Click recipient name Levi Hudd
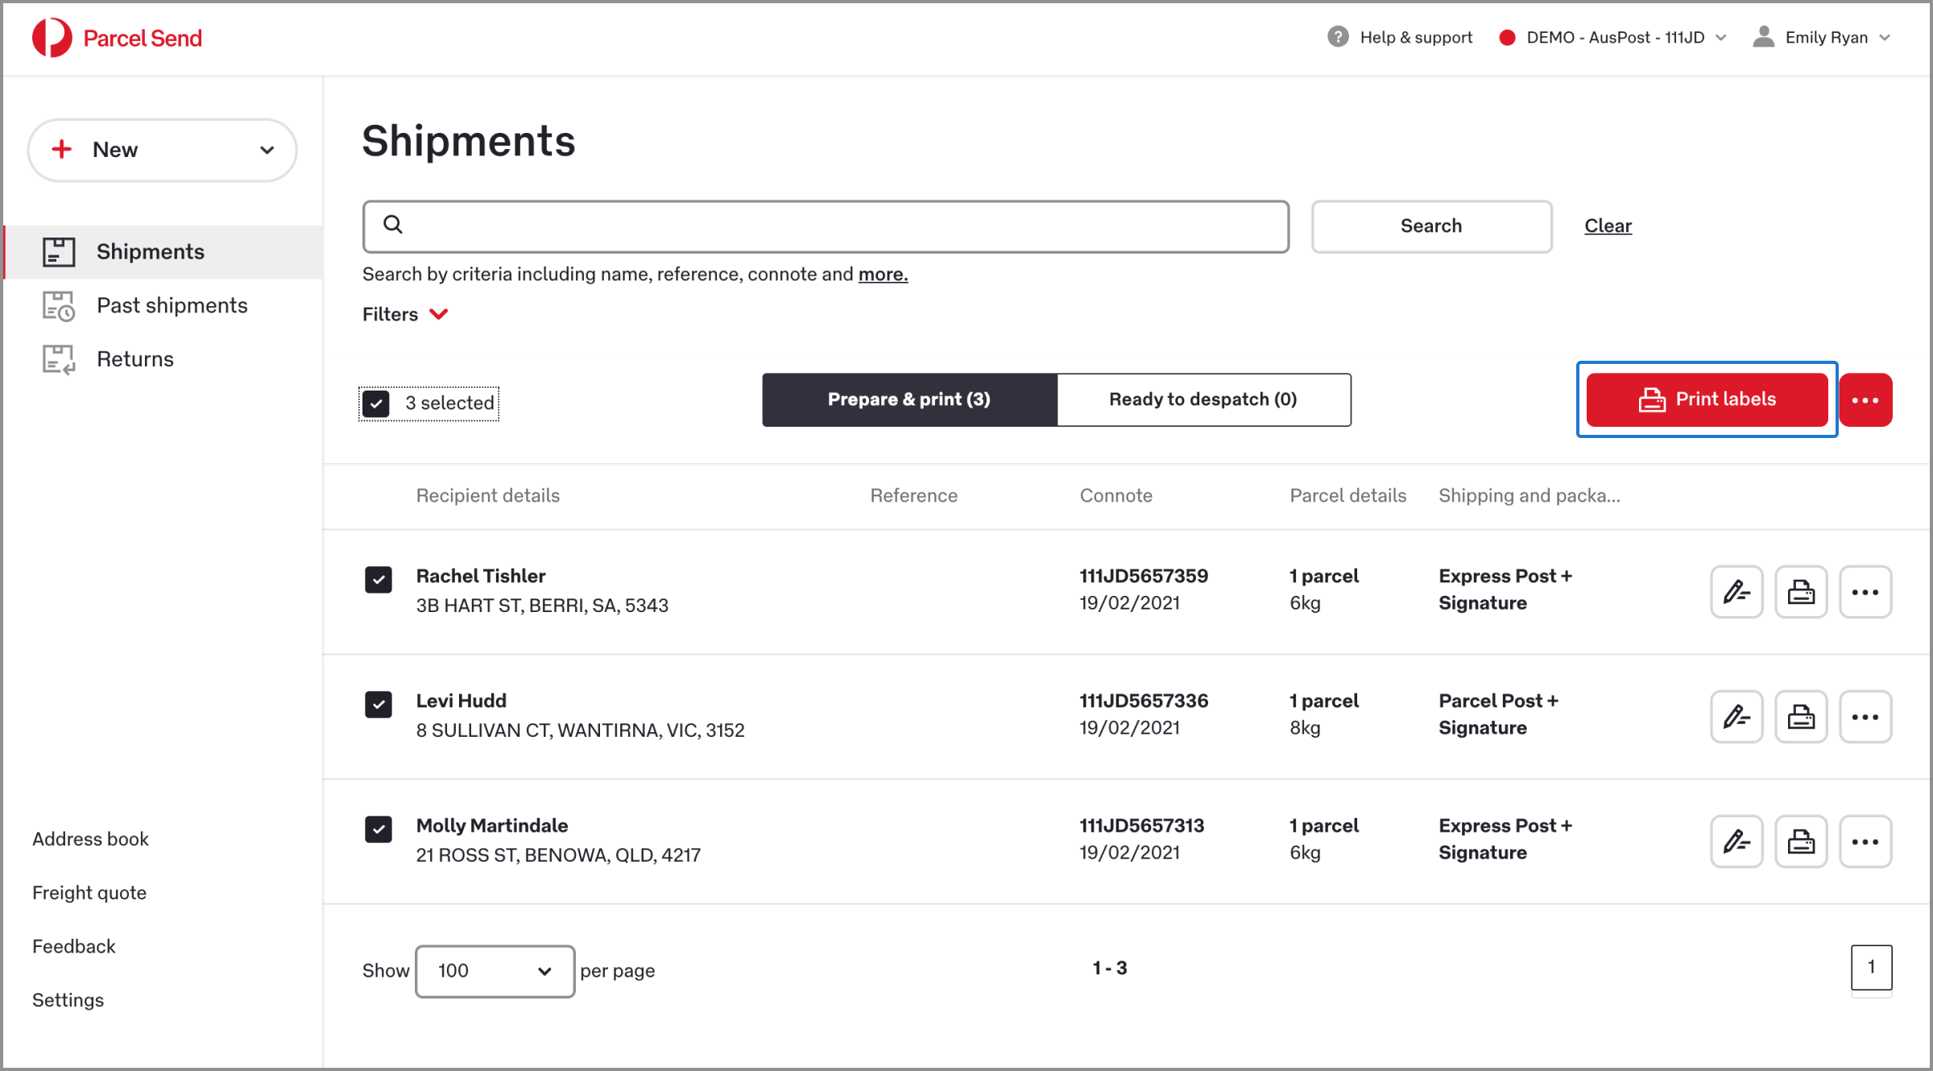This screenshot has width=1933, height=1071. (462, 701)
